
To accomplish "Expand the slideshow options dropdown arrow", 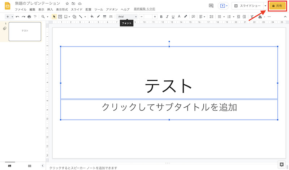I will point(266,6).
